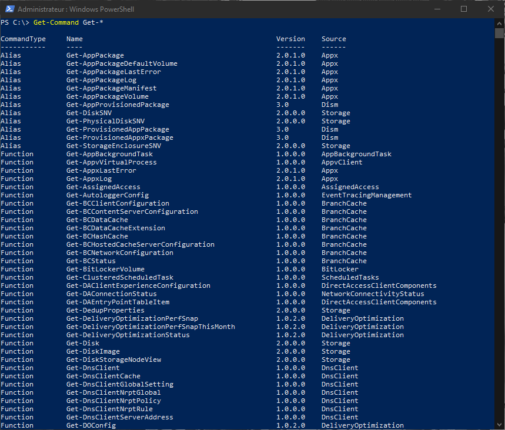Click the 'Get-AppPackageManifest' alias name
Viewport: 505px width, 430px height.
[111, 88]
